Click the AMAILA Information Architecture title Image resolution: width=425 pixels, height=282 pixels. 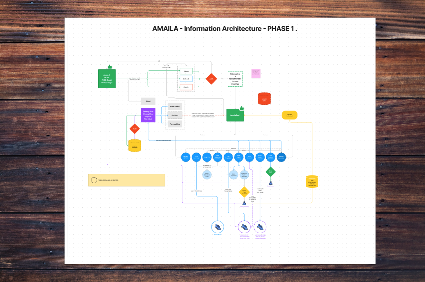click(x=224, y=29)
